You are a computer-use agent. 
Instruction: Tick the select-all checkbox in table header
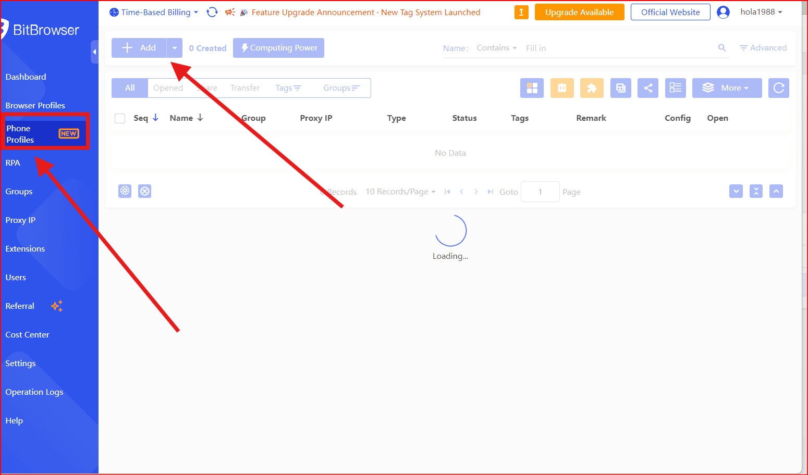[120, 118]
